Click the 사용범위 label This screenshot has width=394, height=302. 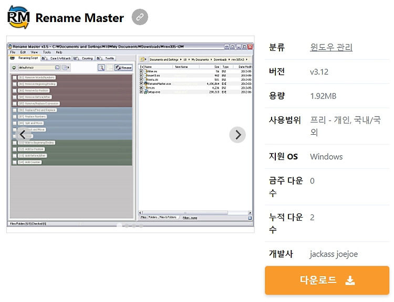click(x=285, y=120)
